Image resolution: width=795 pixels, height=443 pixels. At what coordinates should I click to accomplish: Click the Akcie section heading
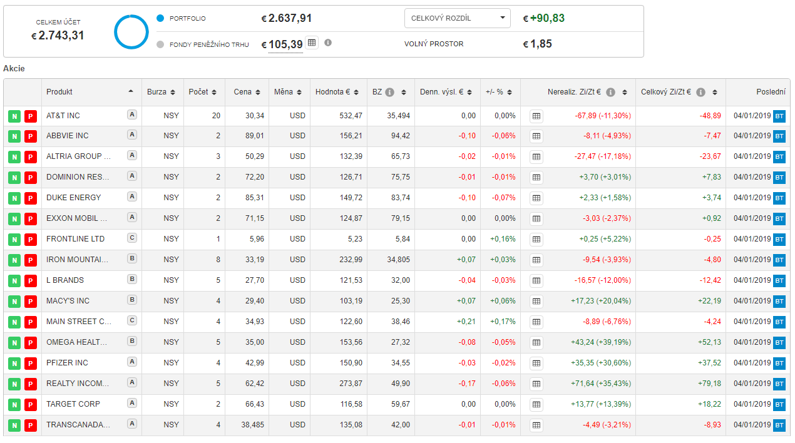14,68
